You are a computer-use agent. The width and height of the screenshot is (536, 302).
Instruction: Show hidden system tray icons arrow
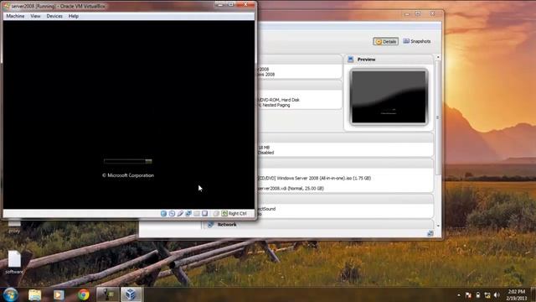pyautogui.click(x=459, y=295)
